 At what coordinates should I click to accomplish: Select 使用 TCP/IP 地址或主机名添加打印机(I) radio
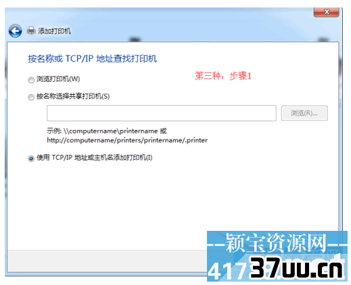pos(31,158)
